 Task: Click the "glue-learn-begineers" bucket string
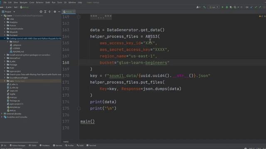click(x=143, y=62)
